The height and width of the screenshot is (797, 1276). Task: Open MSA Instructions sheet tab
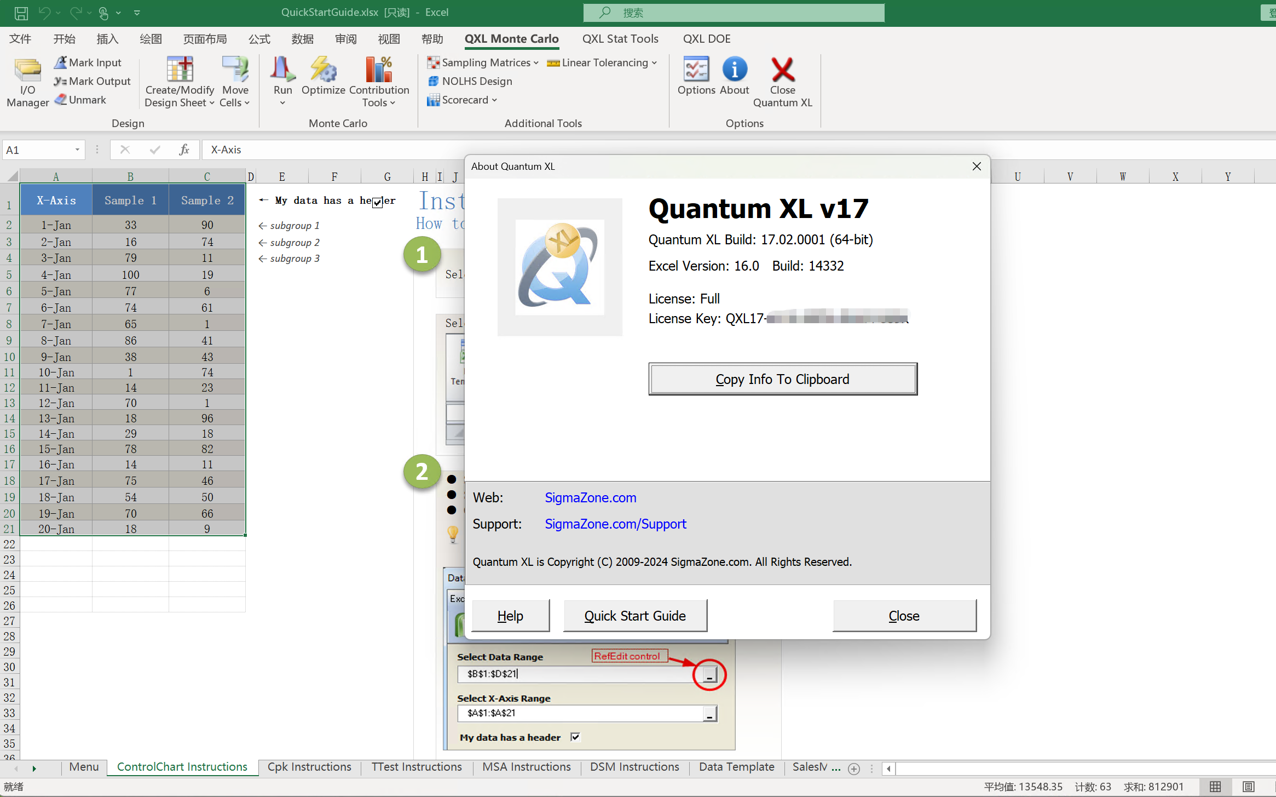[526, 767]
